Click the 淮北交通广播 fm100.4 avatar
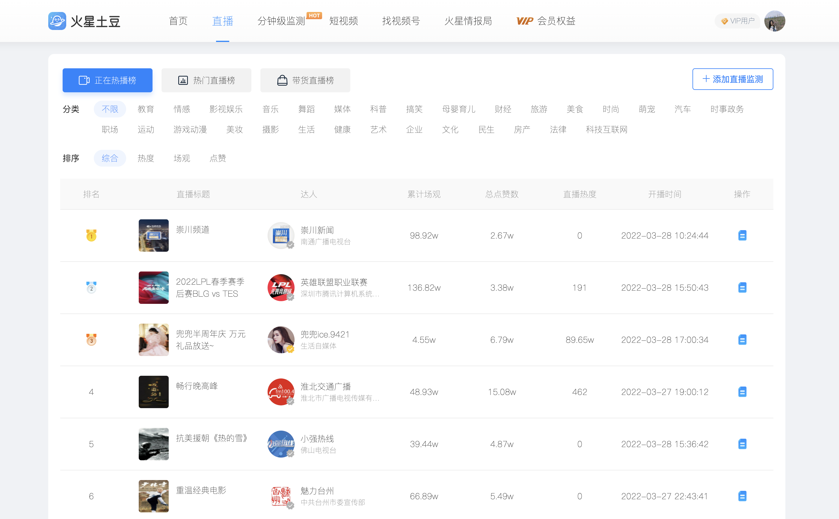Viewport: 839px width, 519px height. click(x=281, y=392)
